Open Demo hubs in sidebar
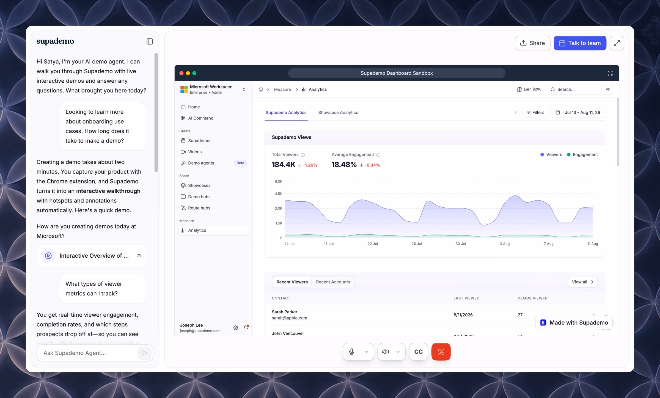The height and width of the screenshot is (398, 660). (x=213, y=197)
